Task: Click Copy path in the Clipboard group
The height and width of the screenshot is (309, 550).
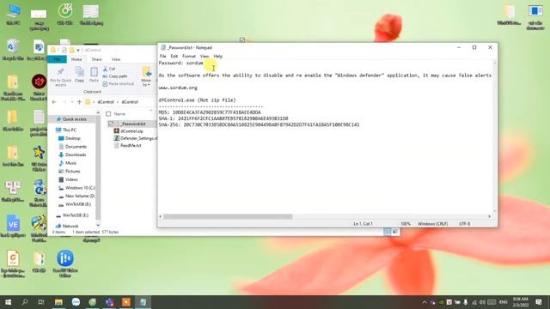Action: click(x=115, y=76)
